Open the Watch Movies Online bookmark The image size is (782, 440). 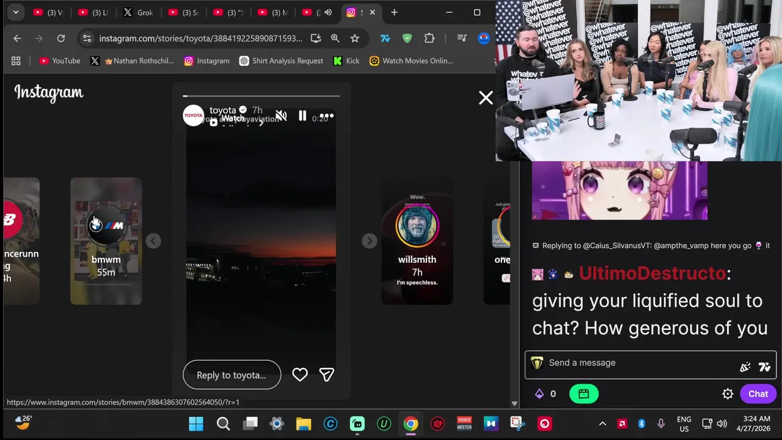(x=411, y=61)
